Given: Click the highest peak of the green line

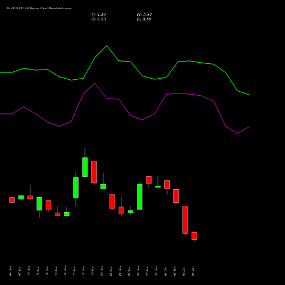Looking at the screenshot, I should (x=107, y=46).
